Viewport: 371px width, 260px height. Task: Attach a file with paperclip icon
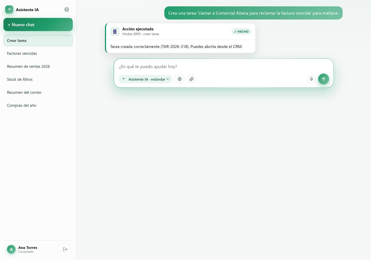[x=191, y=79]
